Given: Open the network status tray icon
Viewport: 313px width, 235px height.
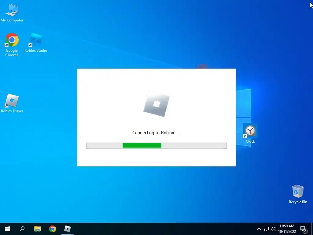Looking at the screenshot, I should tap(266, 229).
